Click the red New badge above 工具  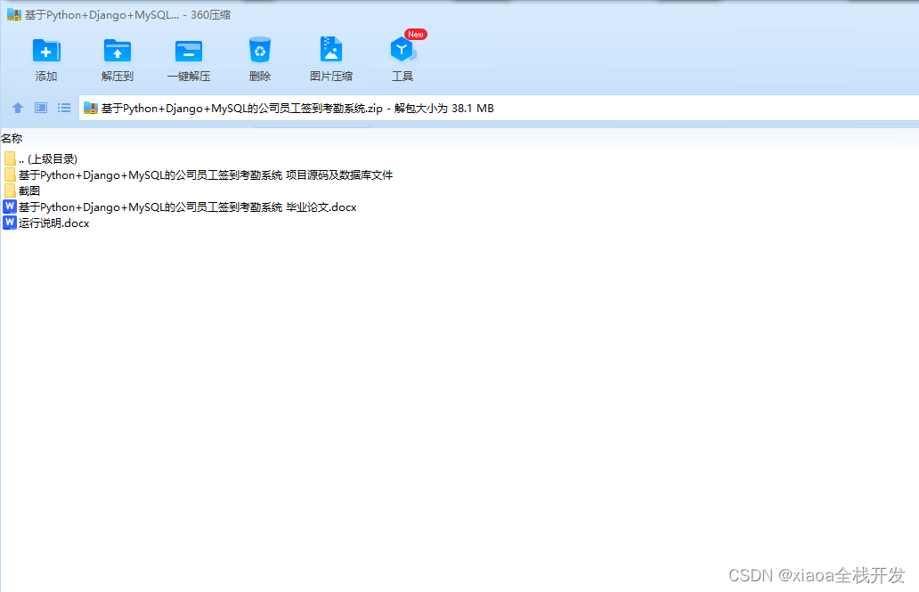click(x=415, y=34)
